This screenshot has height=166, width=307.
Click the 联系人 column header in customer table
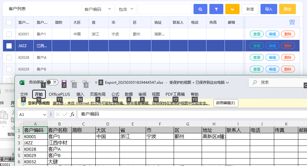click(x=178, y=23)
